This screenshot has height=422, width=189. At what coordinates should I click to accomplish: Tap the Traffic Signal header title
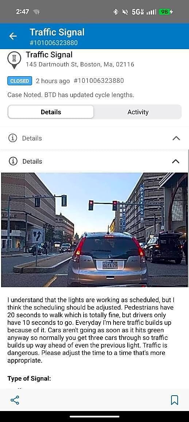click(57, 32)
